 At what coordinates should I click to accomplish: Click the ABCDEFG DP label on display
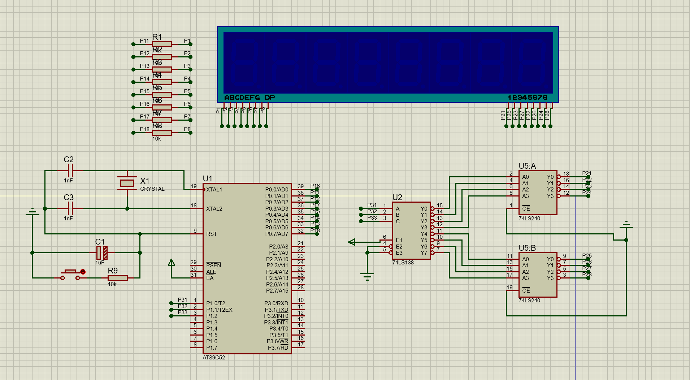tap(249, 98)
